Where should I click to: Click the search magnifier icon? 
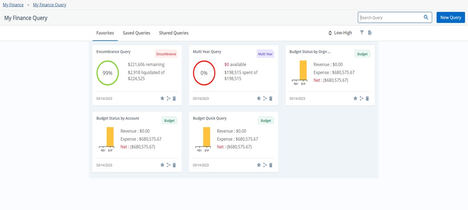pos(426,17)
